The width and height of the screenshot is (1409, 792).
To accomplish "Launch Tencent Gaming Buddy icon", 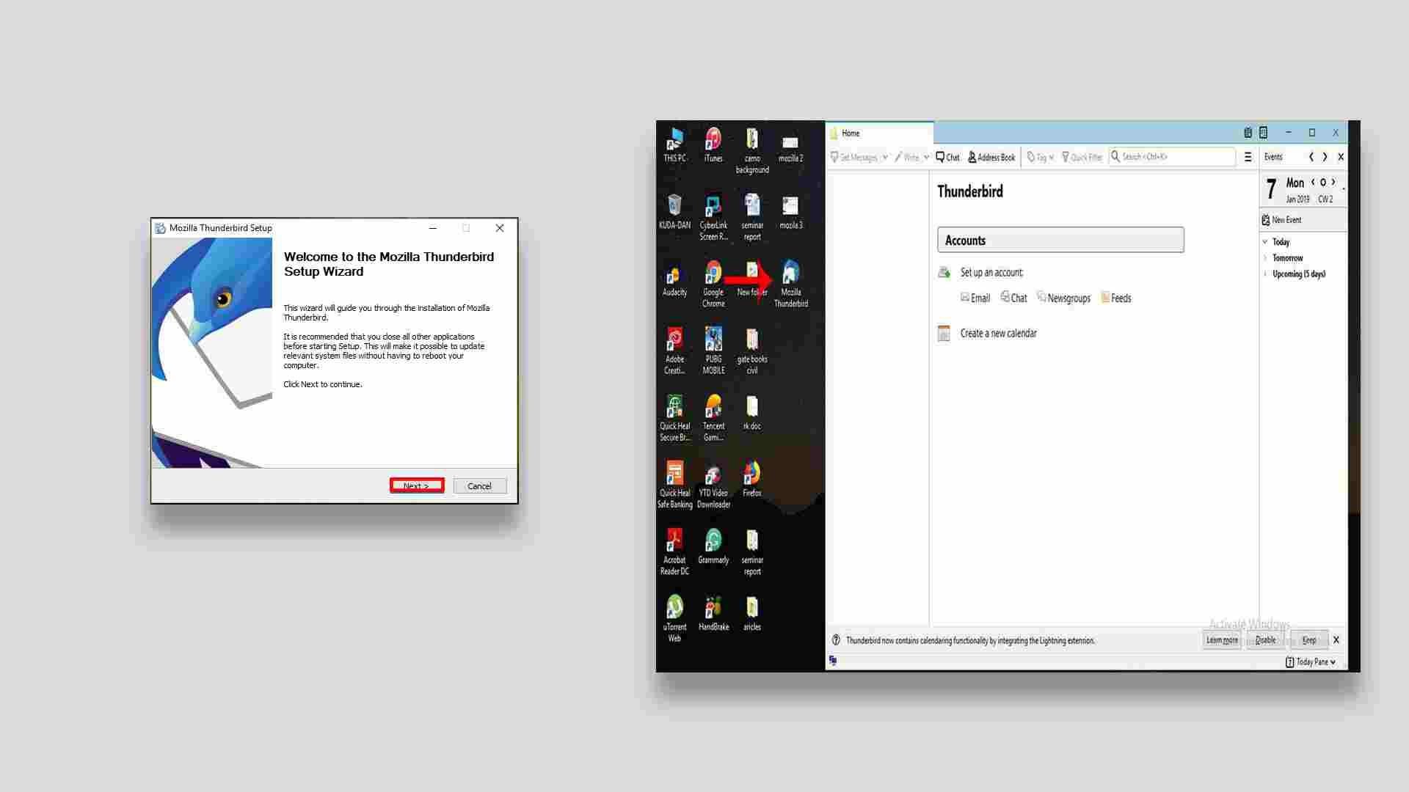I will click(x=713, y=418).
